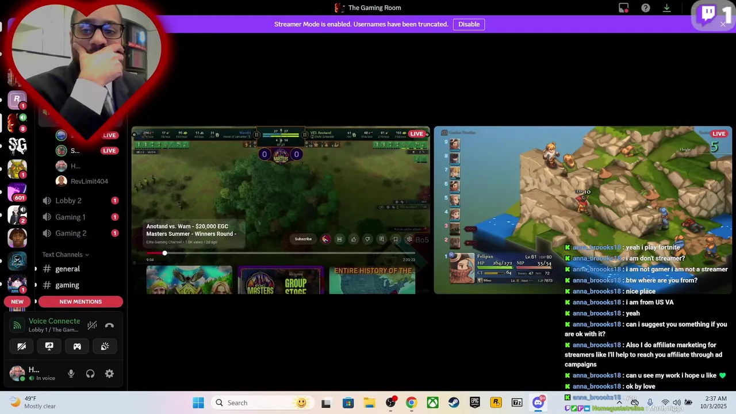
Task: Launch Microsoft Store from taskbar
Action: click(348, 402)
